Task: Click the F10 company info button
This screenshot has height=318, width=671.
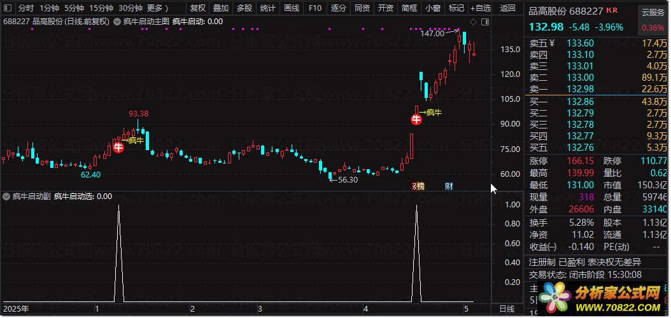Action: click(x=315, y=8)
